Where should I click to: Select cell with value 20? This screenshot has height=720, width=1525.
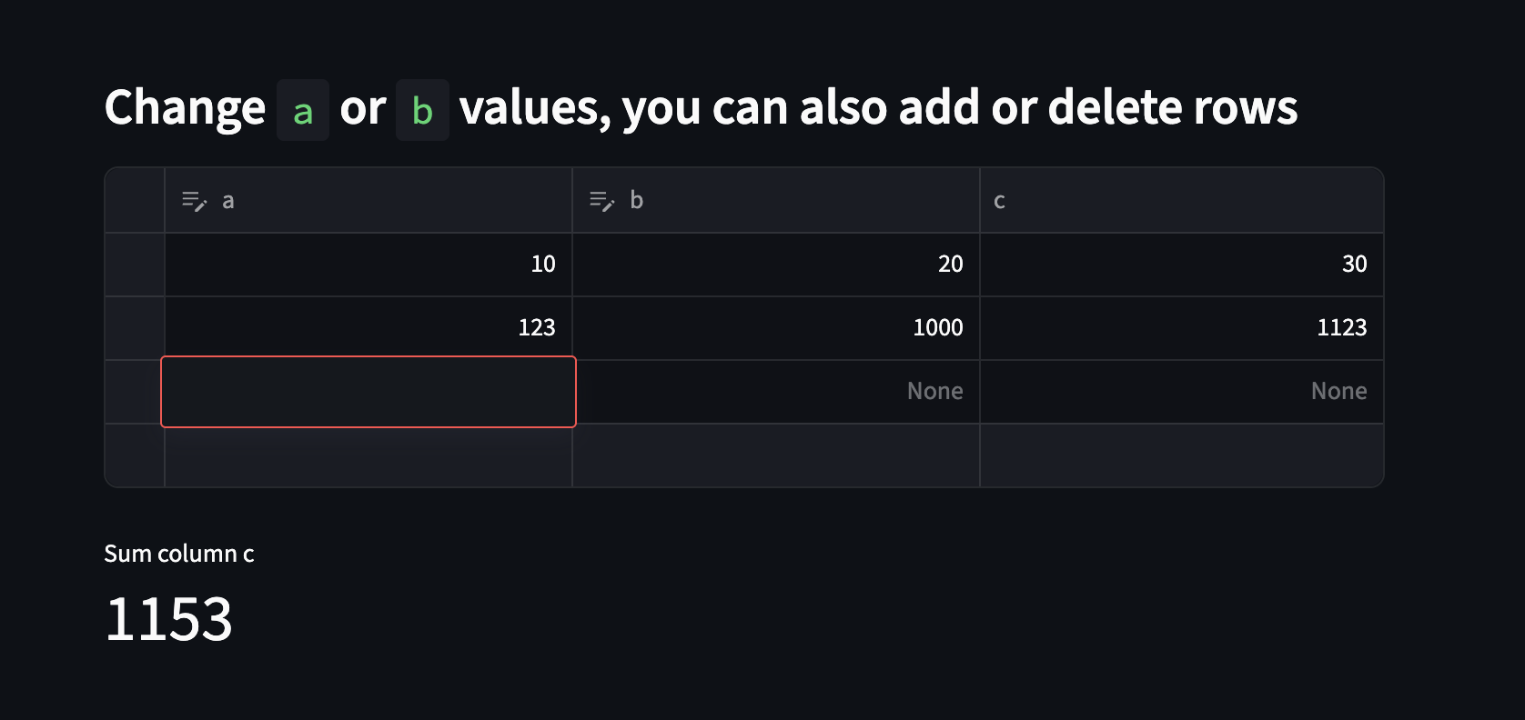tap(776, 265)
